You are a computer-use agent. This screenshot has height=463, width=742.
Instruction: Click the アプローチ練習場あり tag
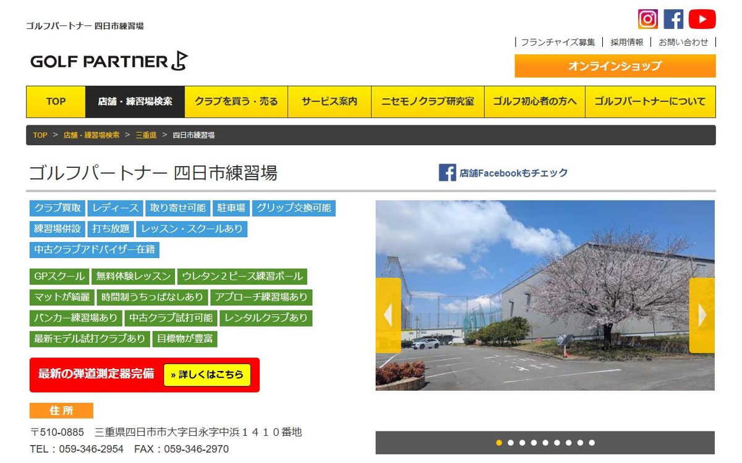point(261,298)
